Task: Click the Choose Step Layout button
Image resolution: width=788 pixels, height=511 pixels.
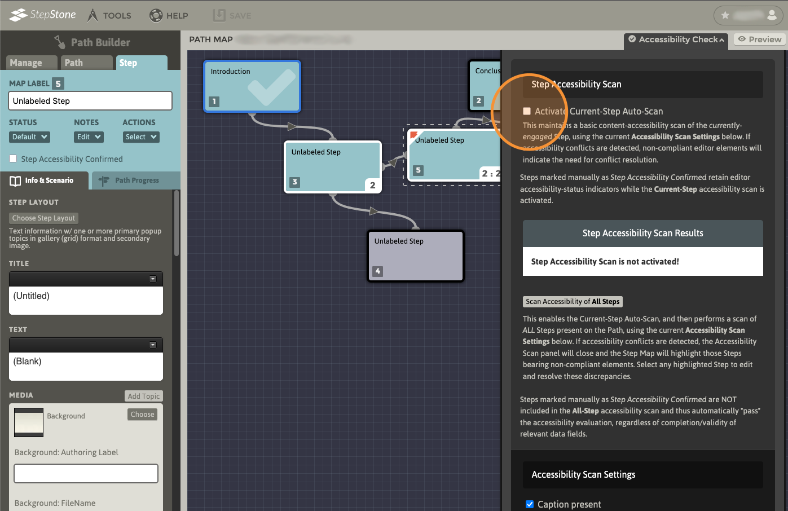Action: (43, 218)
